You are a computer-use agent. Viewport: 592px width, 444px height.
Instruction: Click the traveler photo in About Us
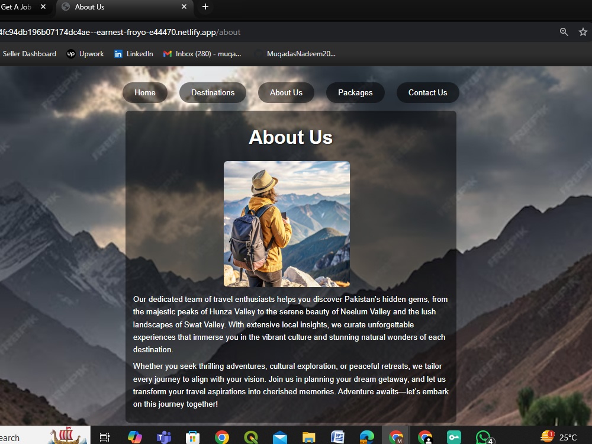(x=287, y=224)
